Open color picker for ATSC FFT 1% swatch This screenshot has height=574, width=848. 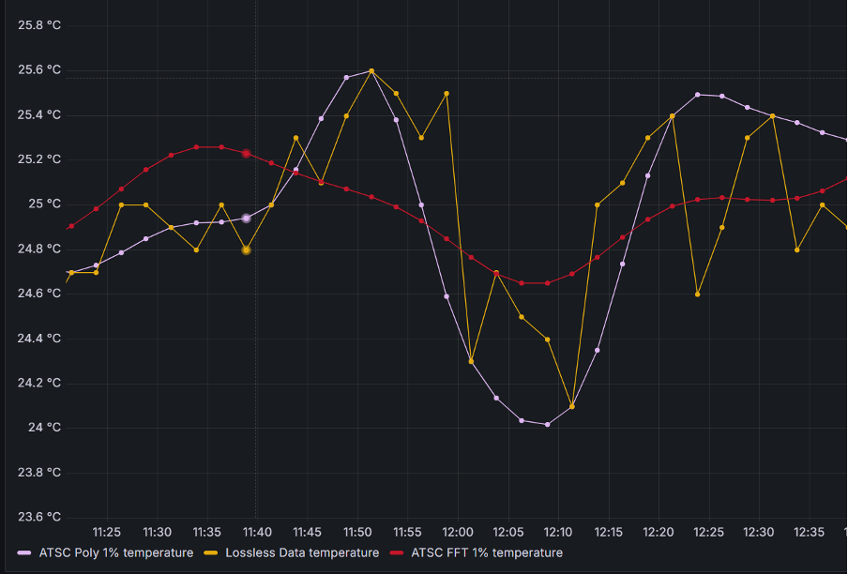coord(397,553)
